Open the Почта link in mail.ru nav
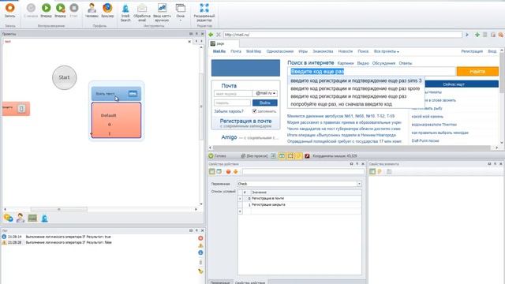 coord(236,51)
